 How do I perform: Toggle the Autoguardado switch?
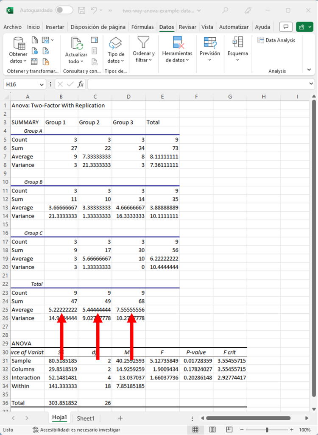[x=64, y=10]
